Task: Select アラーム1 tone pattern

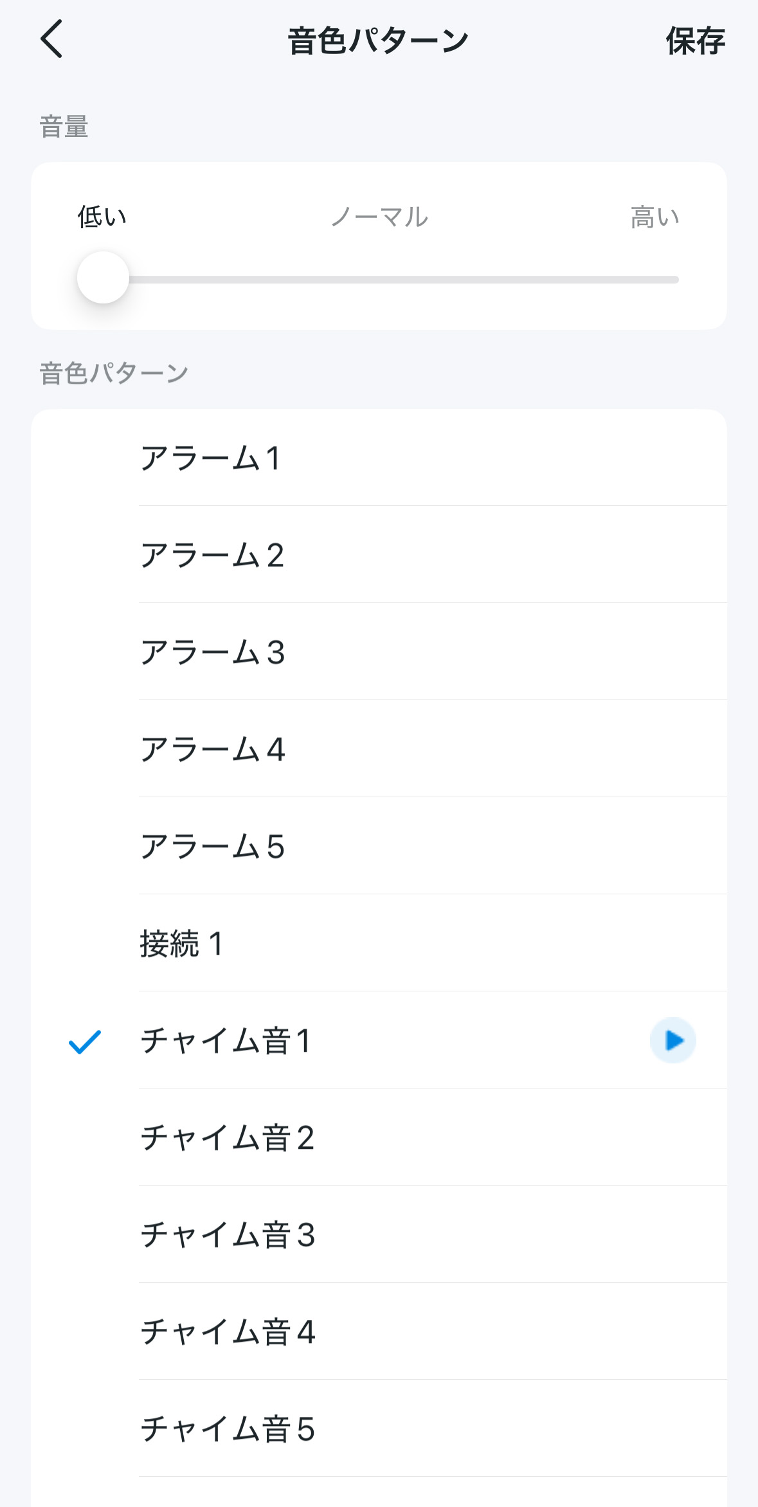Action: 379,458
